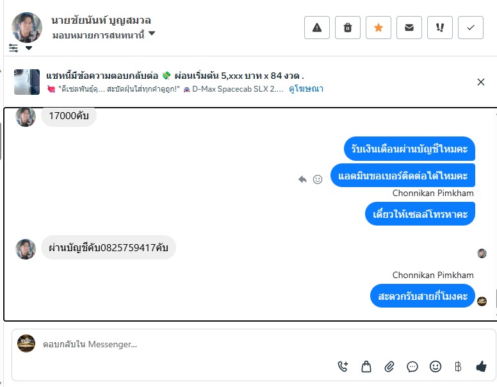Viewport: 497px width, 387px height.
Task: Flag conversation with the double-exclamation icon
Action: (440, 28)
